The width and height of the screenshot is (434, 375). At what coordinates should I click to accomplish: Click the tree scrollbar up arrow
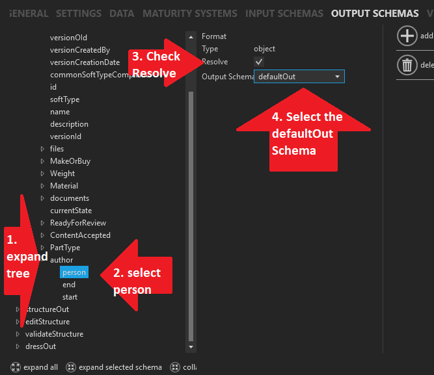191,37
